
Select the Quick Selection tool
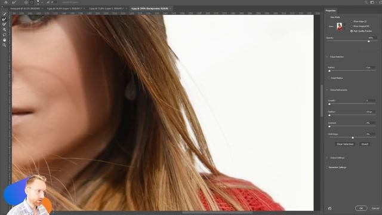[x=4, y=14]
